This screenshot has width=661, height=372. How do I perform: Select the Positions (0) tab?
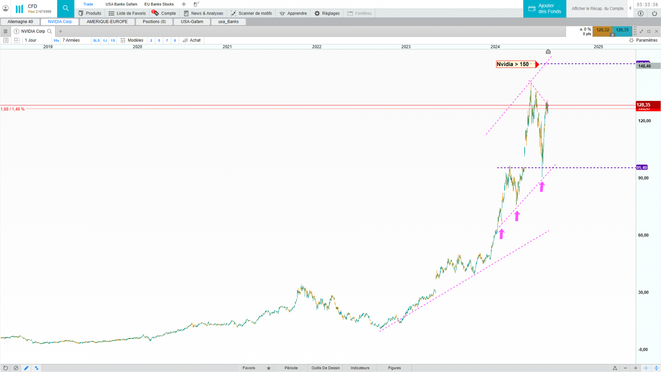coord(154,22)
